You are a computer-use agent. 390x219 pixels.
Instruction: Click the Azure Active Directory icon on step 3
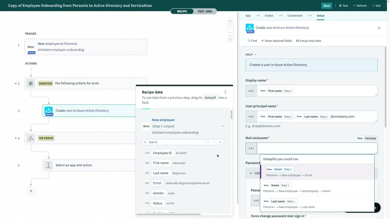[x=49, y=111]
